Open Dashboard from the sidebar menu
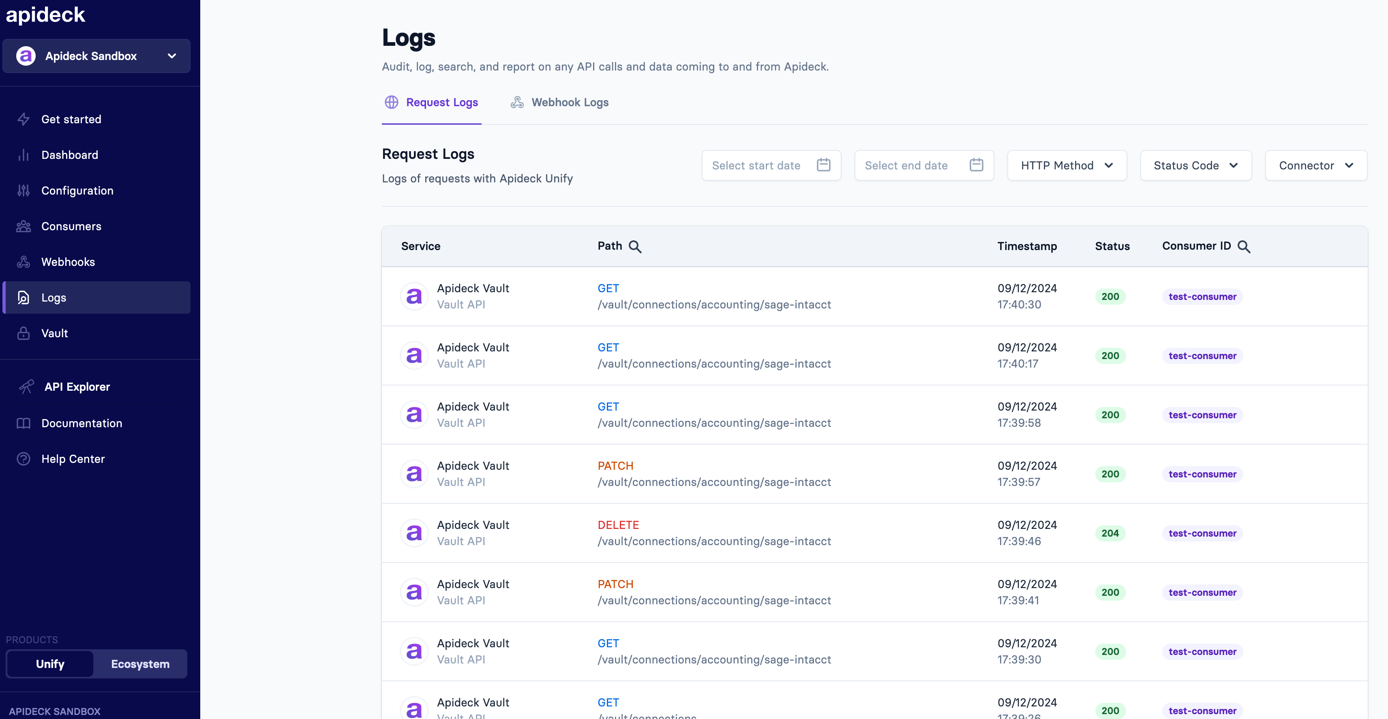Viewport: 1388px width, 719px height. point(69,155)
